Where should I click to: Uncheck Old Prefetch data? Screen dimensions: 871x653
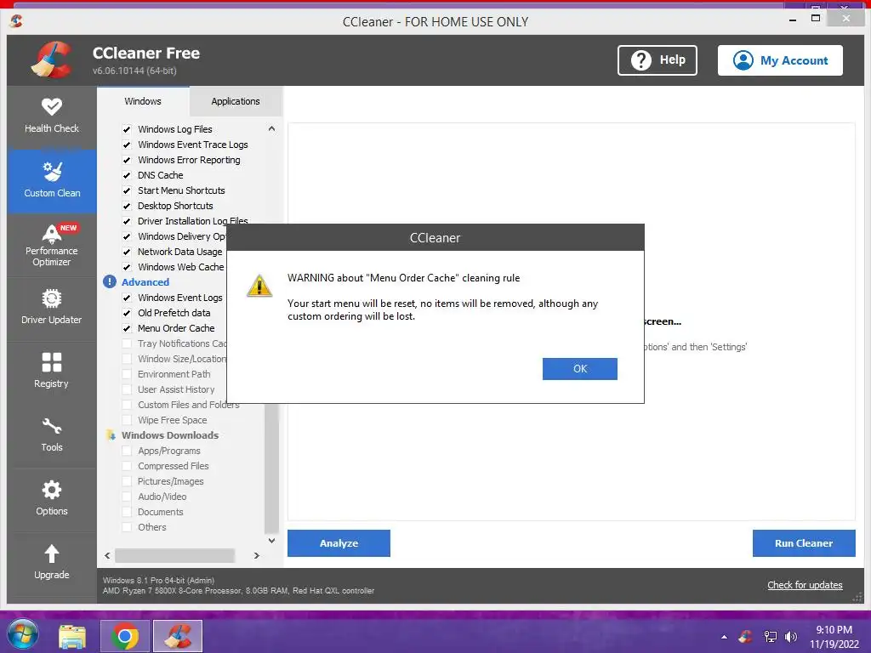tap(127, 313)
